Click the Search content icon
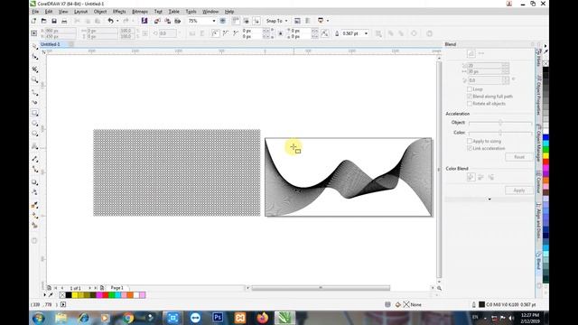The image size is (578, 325). pos(144,21)
